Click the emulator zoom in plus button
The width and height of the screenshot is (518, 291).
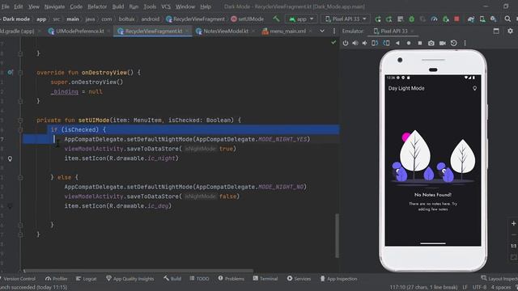tap(513, 223)
